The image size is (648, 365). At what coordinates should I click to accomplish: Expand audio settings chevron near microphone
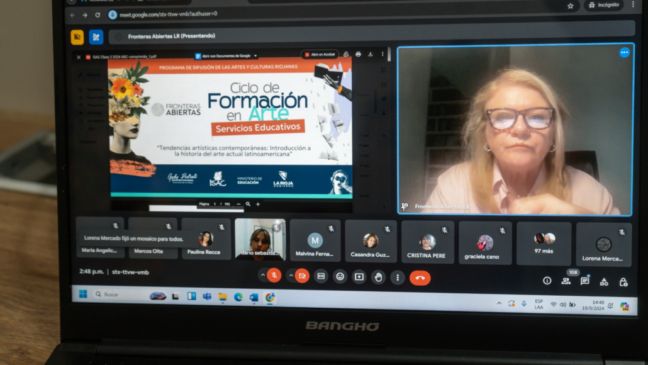[263, 275]
